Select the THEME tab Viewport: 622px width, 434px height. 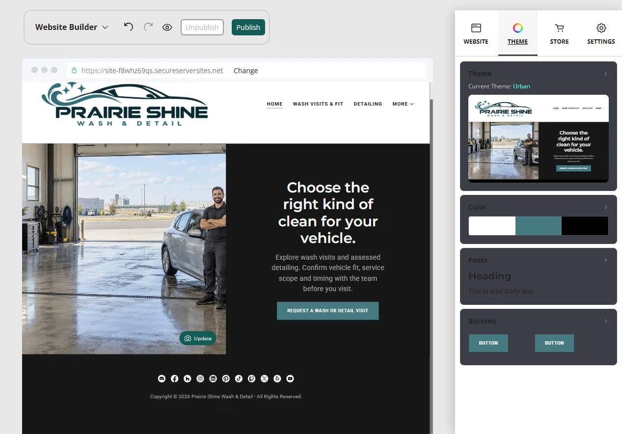(x=518, y=33)
